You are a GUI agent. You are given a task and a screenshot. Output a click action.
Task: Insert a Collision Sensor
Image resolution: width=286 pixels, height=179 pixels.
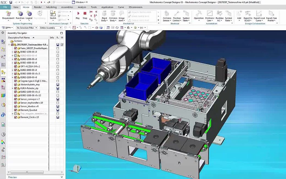point(167,16)
